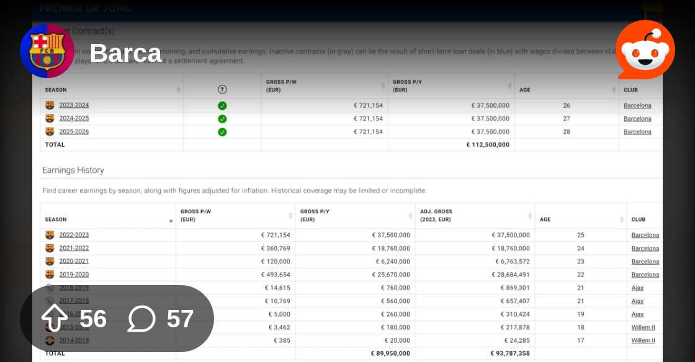The height and width of the screenshot is (362, 695).
Task: Click the FC Barcelona crest avatar
Action: 47,50
